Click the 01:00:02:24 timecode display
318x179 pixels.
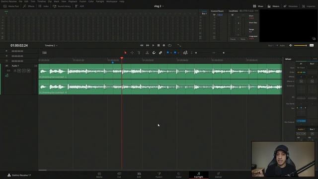pos(19,45)
